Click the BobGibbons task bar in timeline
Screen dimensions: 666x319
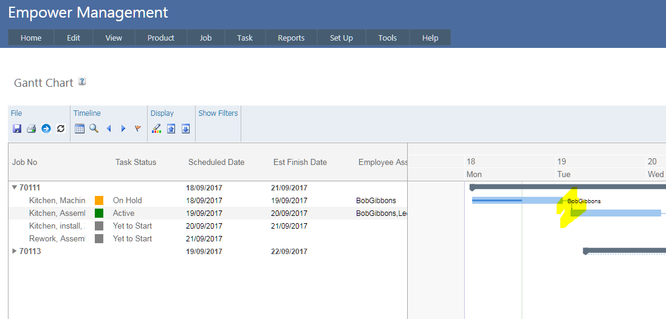point(515,200)
